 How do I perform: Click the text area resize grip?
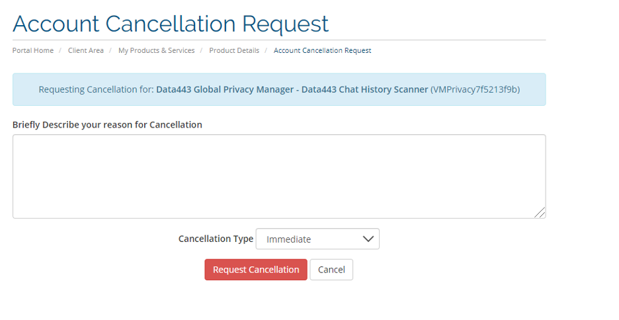(540, 212)
